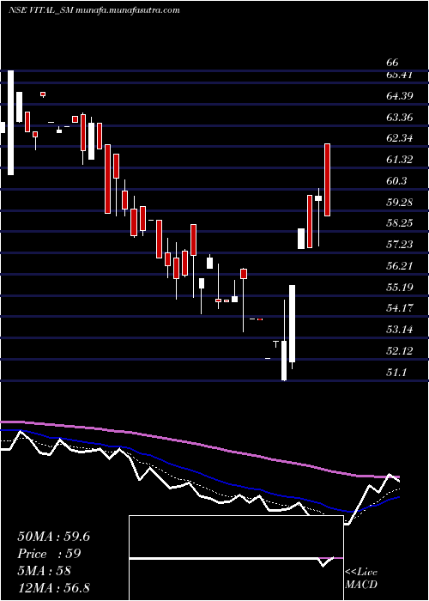Select the 66 price axis label
Screen dimensions: 429x601
point(393,63)
